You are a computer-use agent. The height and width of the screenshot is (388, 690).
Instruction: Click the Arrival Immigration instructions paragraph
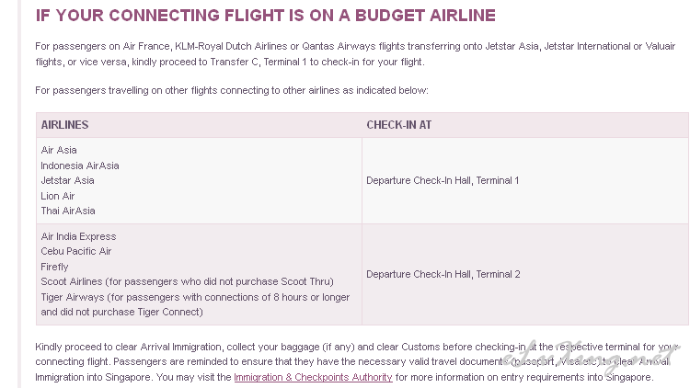coord(357,362)
